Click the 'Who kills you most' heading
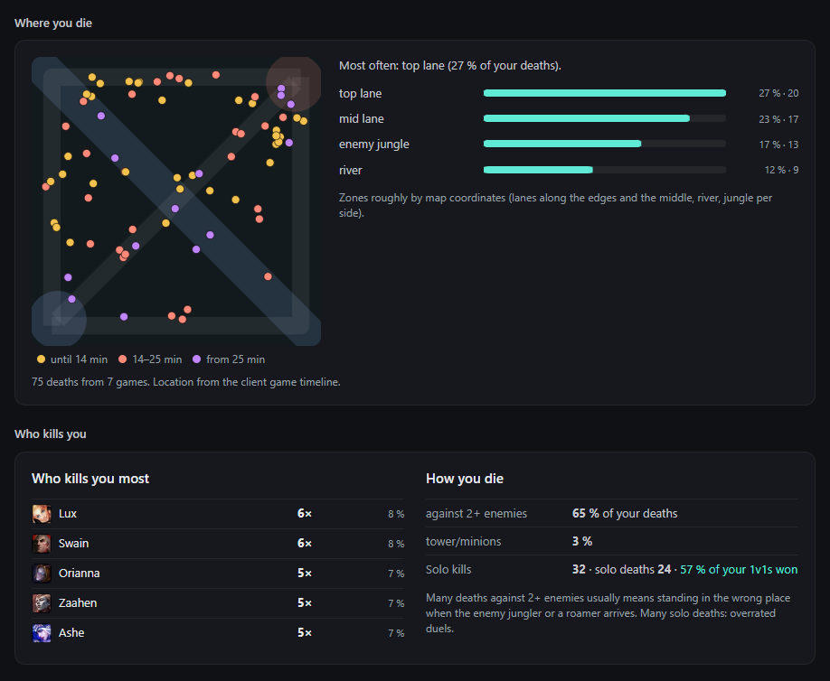The height and width of the screenshot is (681, 830). point(90,479)
